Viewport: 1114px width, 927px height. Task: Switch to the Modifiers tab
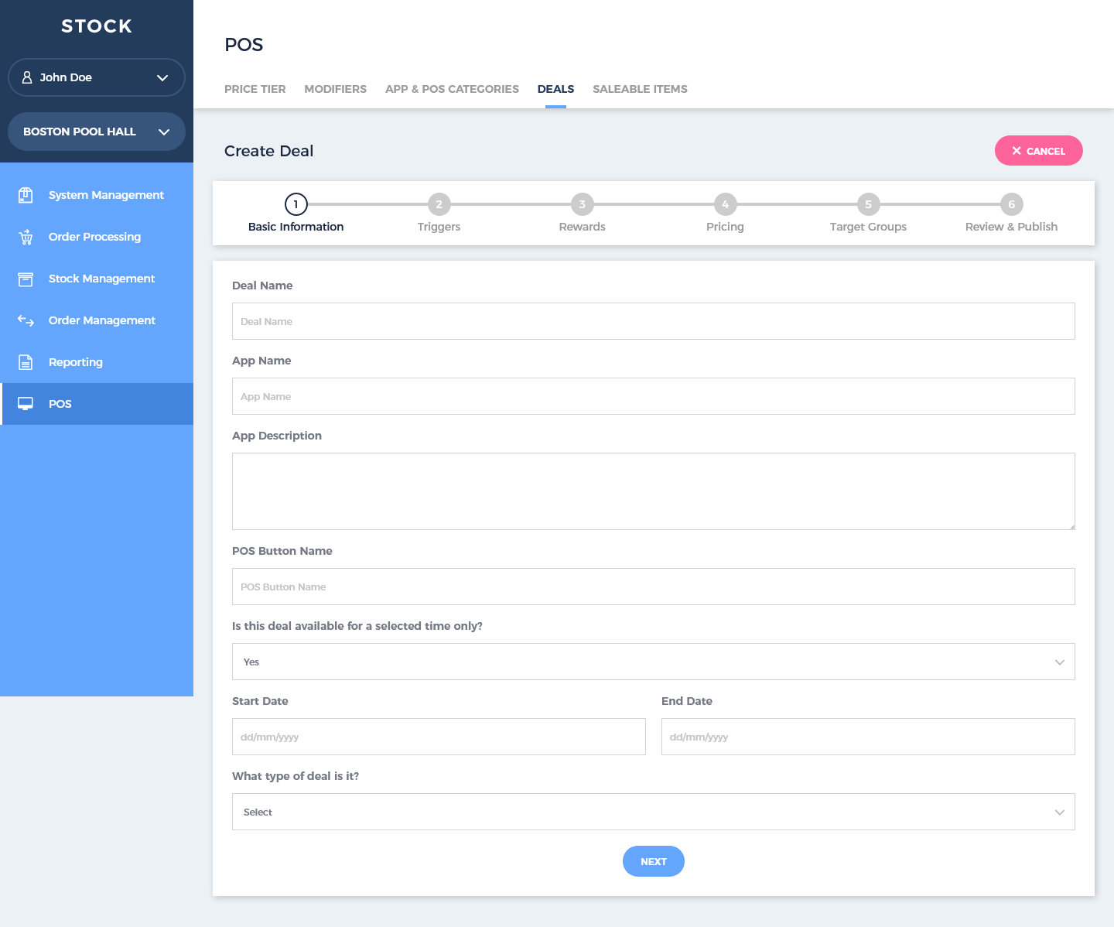pyautogui.click(x=335, y=89)
